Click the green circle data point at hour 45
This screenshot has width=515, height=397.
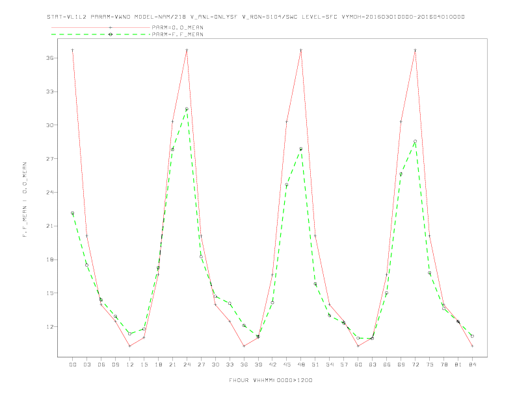click(x=287, y=185)
